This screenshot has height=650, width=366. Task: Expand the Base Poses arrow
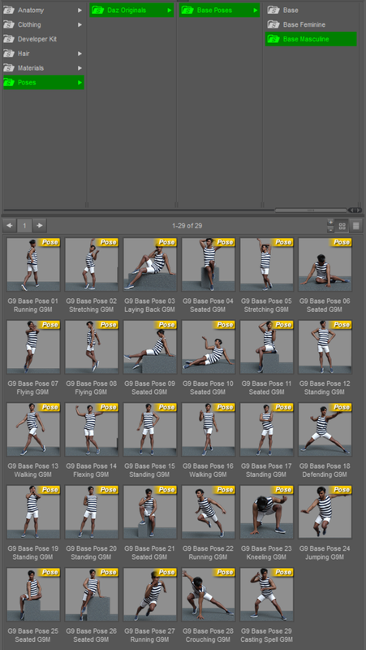[256, 10]
